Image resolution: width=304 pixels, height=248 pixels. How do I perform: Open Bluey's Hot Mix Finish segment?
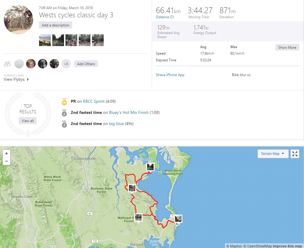pos(129,113)
